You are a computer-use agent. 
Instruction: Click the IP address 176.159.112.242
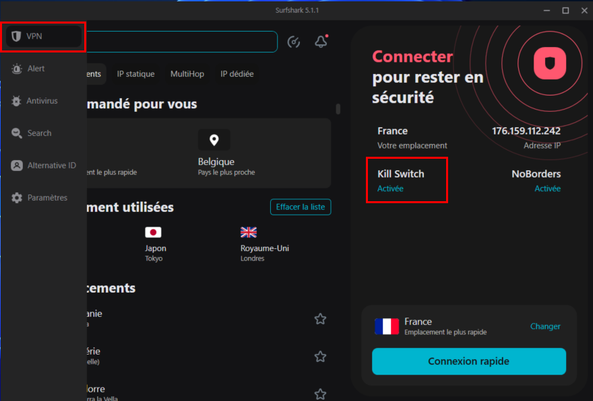coord(526,131)
